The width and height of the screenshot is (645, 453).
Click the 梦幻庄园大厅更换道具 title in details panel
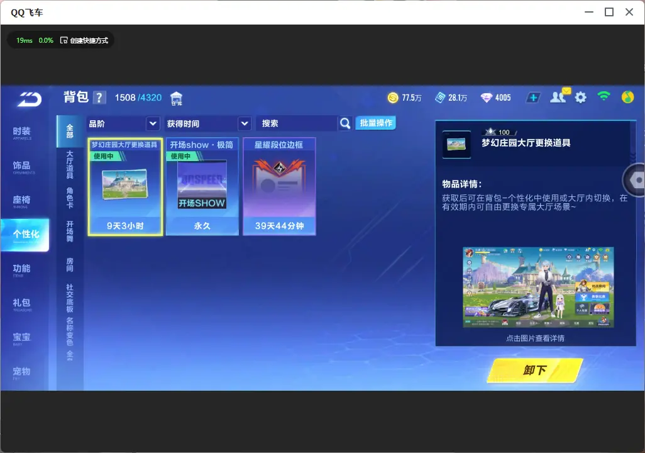(x=526, y=143)
